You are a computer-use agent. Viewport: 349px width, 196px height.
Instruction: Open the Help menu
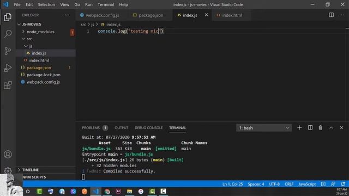click(123, 4)
